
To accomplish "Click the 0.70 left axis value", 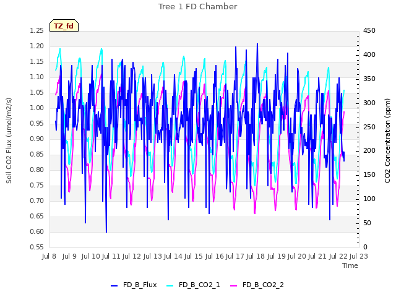I will pos(37,200).
